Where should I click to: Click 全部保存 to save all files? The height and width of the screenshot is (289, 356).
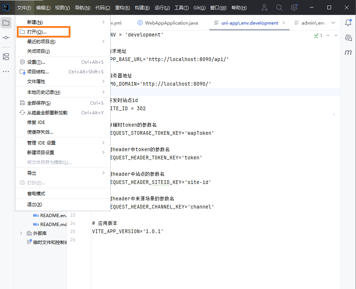[39, 103]
